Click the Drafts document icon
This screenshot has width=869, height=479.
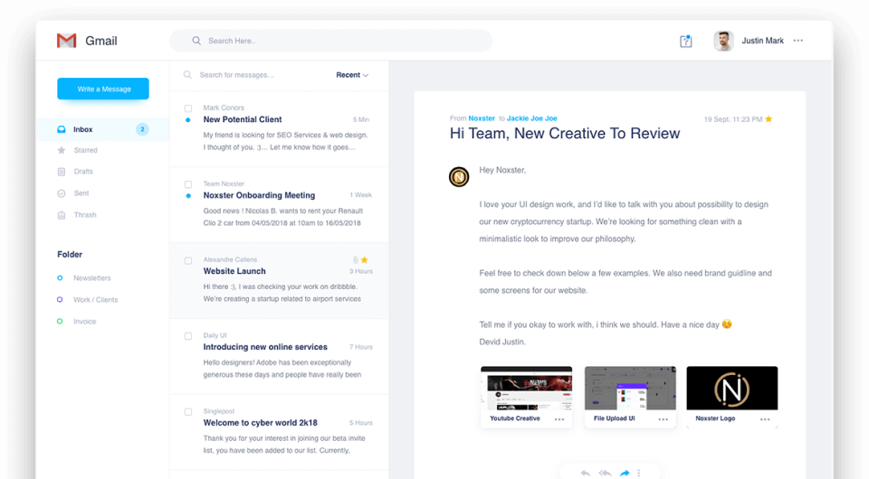click(62, 172)
